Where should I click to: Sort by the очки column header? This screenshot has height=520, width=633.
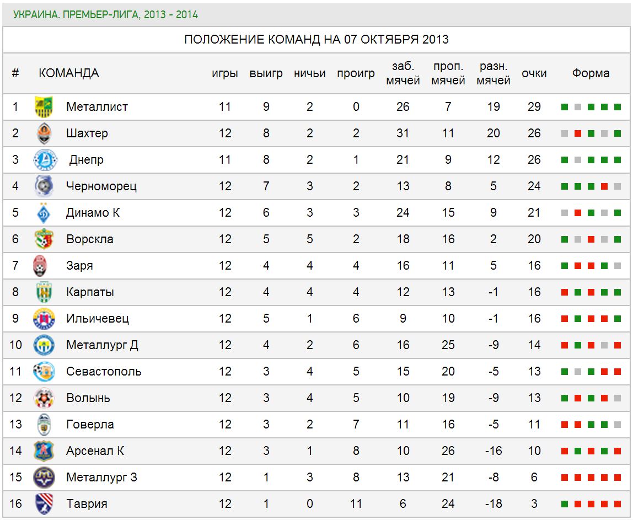click(x=534, y=73)
